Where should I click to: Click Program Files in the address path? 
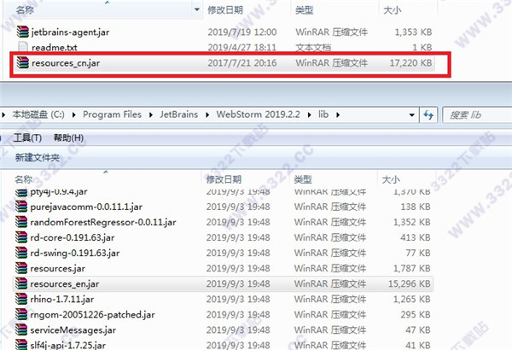coord(112,114)
